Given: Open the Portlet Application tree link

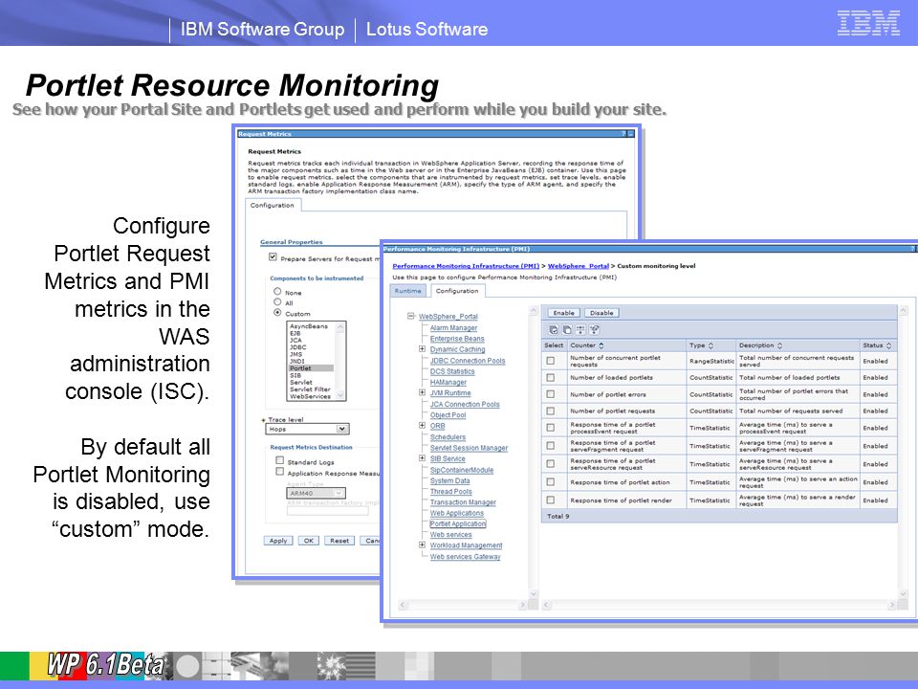Looking at the screenshot, I should 458,523.
